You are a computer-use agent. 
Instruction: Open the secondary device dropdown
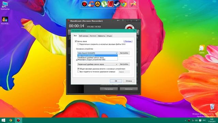point(97,64)
